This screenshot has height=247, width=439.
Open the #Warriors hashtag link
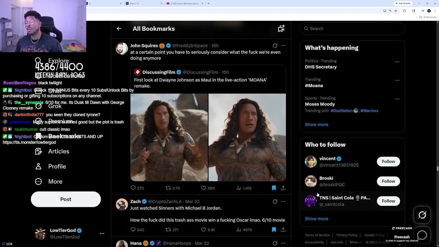pos(369,111)
